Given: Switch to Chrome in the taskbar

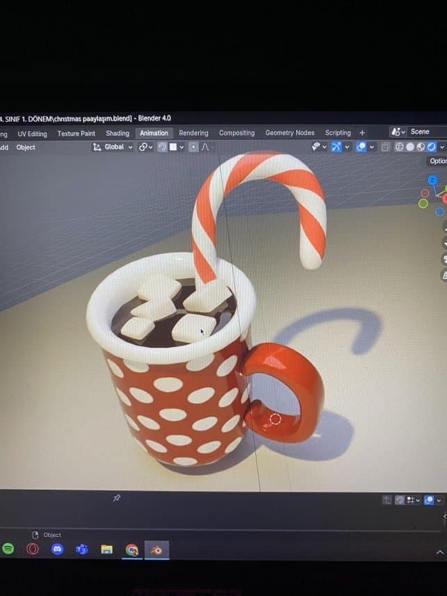Looking at the screenshot, I should (x=132, y=549).
